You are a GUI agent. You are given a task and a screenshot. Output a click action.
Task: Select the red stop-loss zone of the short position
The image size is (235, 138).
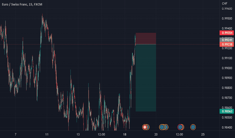146,38
